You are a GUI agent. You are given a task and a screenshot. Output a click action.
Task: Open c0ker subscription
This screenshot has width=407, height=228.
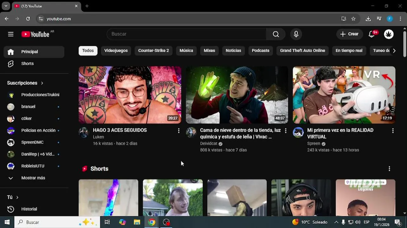(34, 118)
